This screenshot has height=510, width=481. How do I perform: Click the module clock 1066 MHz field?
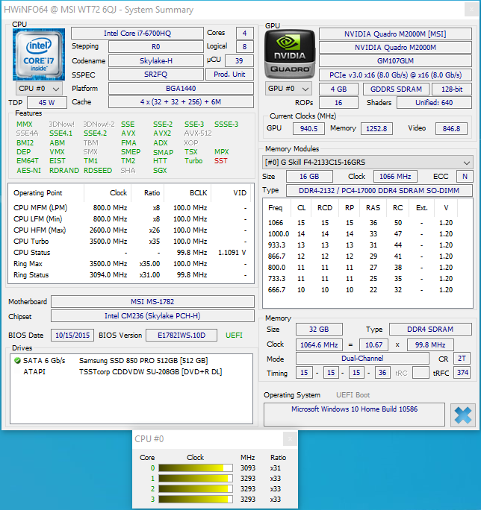395,177
